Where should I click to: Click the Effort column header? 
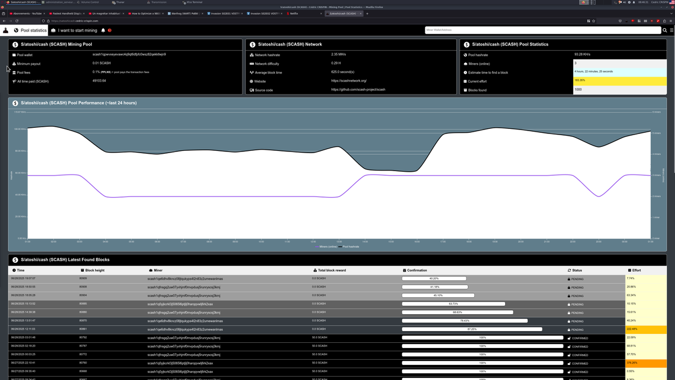tap(634, 270)
